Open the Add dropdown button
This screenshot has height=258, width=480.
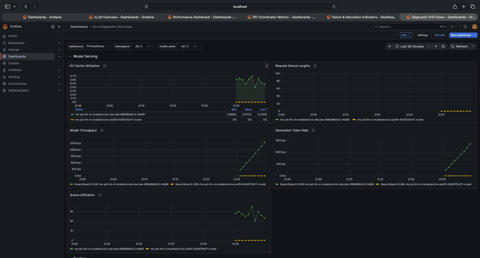(x=406, y=35)
